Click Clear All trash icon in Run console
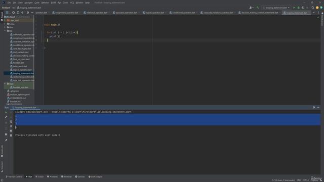Image resolution: width=324 pixels, height=182 pixels. coord(11,135)
